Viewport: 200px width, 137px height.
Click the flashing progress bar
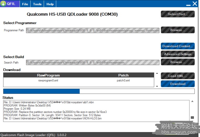(99, 91)
